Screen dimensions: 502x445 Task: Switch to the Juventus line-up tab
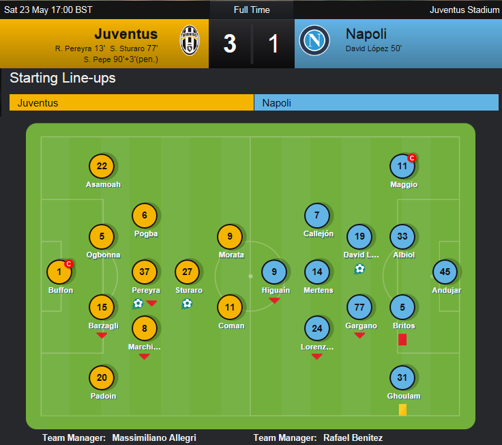tap(132, 102)
